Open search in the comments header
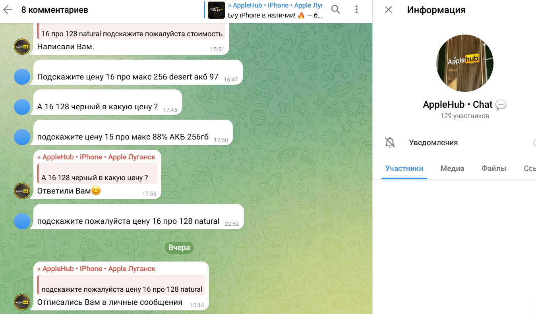Image resolution: width=536 pixels, height=314 pixels. [x=336, y=10]
